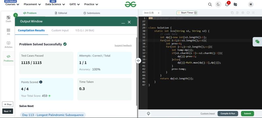Open Day 113 Longest Palindromic Subsequence link
This screenshot has height=118, width=262.
tap(53, 115)
